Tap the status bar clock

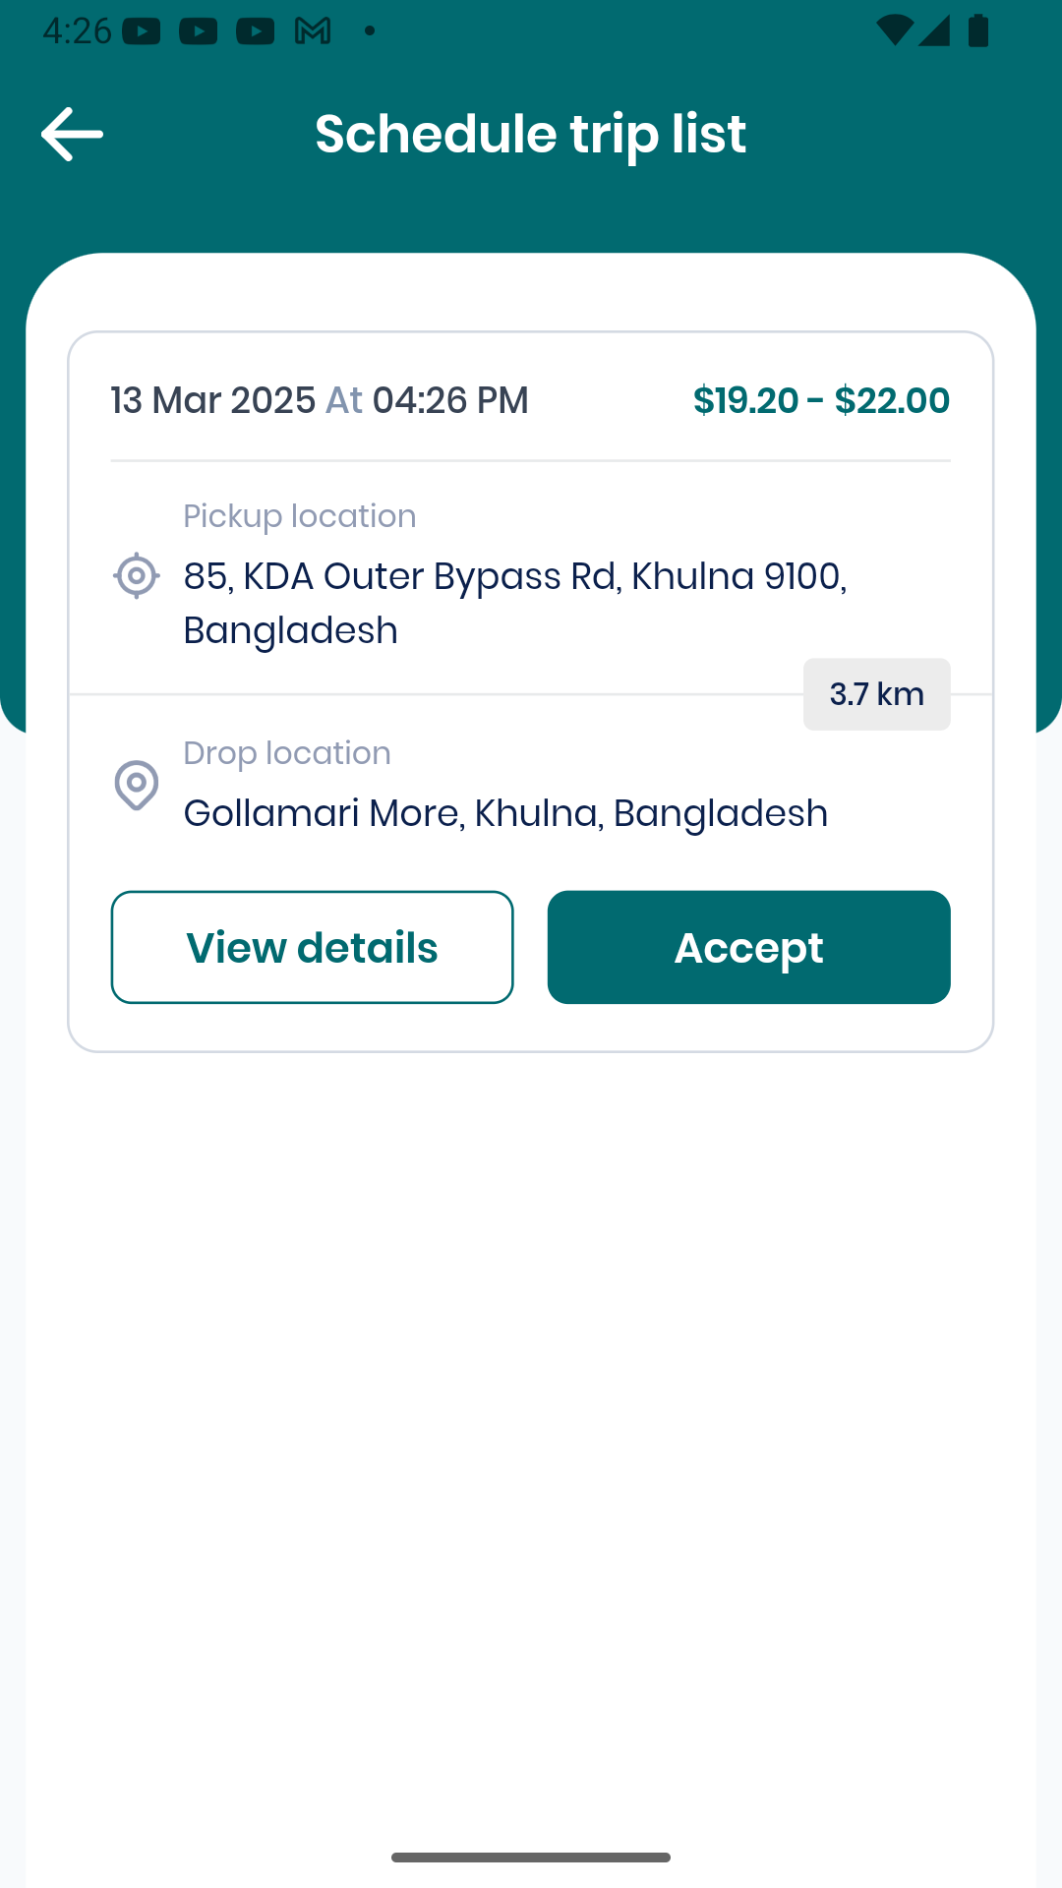(x=77, y=31)
